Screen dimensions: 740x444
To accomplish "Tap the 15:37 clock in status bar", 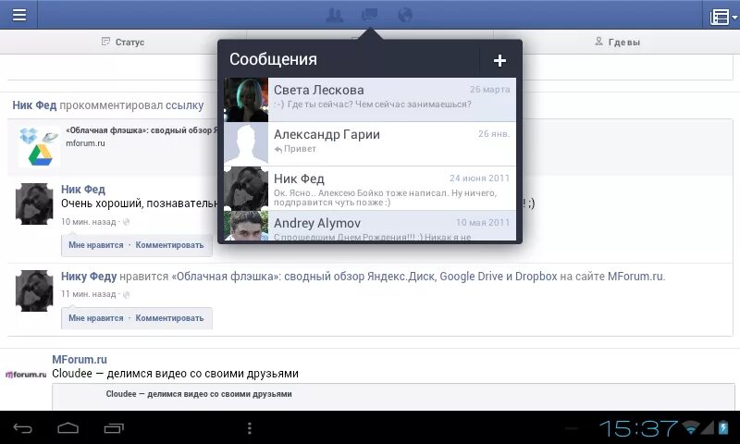I will [638, 429].
